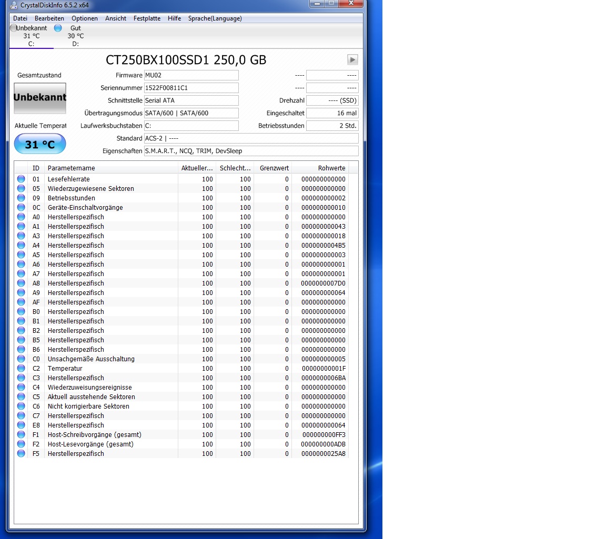Open the Hilfe menu

tap(174, 18)
